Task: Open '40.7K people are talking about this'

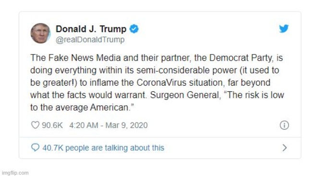Action: pyautogui.click(x=103, y=148)
